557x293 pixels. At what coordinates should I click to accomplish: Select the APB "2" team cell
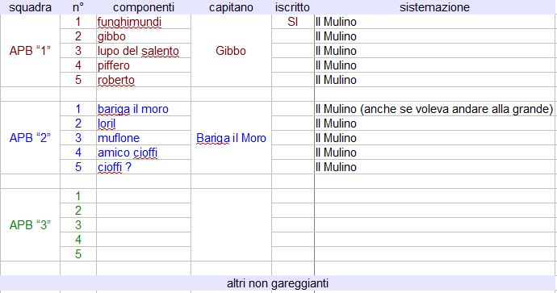tap(30, 138)
